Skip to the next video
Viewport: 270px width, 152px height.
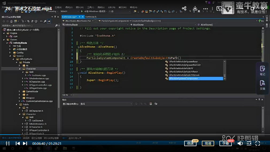[25, 143]
